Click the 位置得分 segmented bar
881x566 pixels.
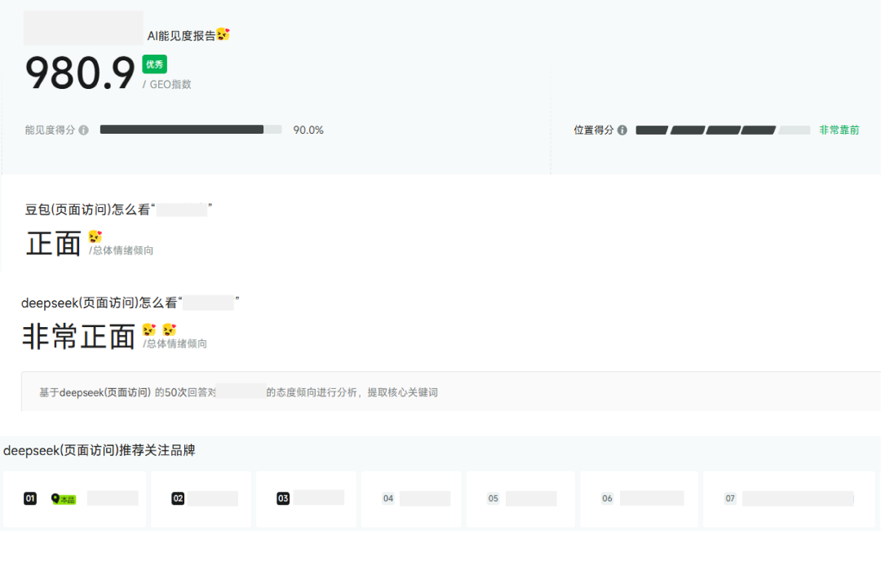coord(723,130)
